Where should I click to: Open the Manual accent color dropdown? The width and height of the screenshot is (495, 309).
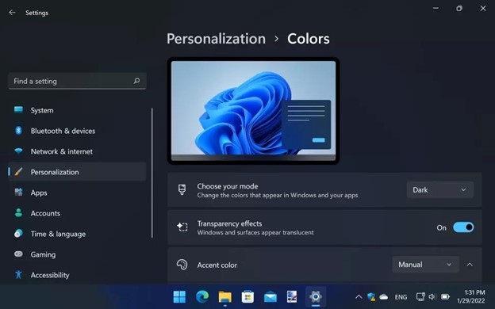click(425, 265)
